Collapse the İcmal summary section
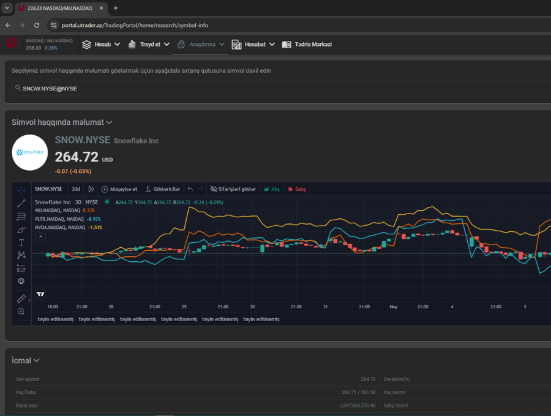 click(x=36, y=361)
